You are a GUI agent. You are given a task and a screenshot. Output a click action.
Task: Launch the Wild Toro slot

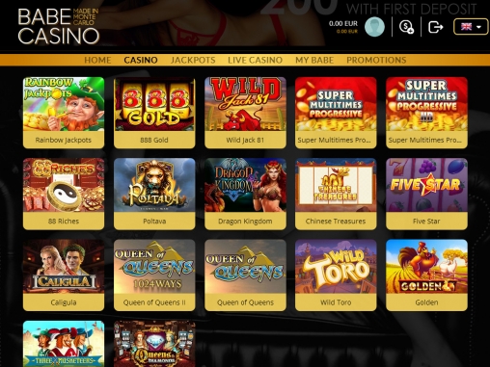336,275
